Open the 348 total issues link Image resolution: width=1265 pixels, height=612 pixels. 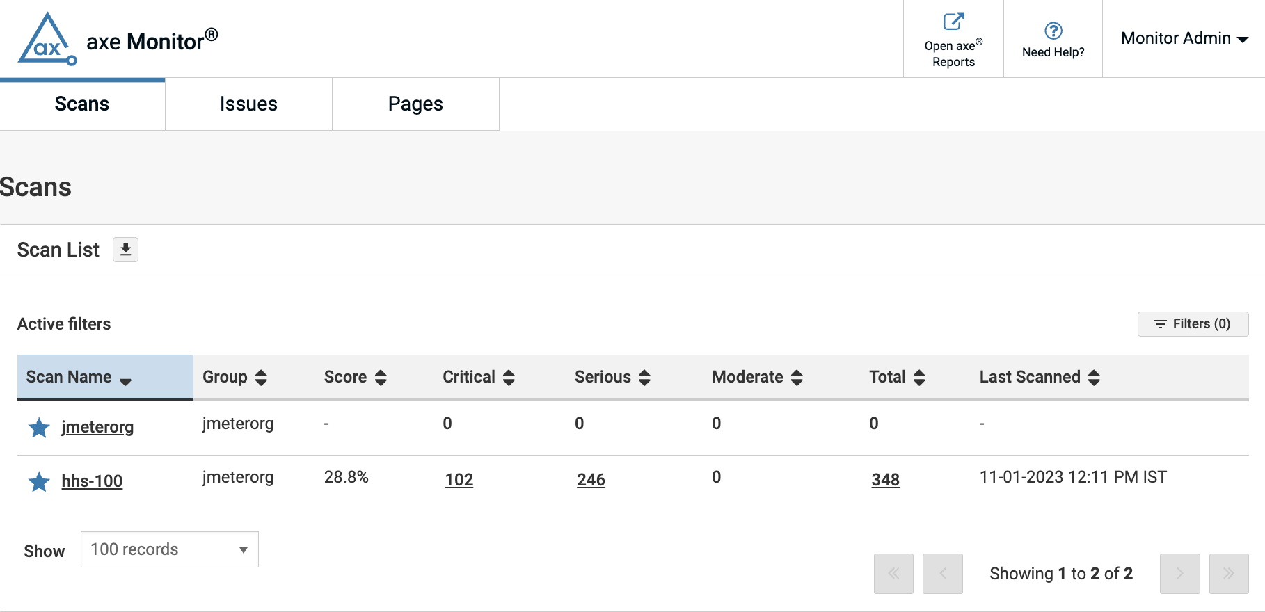coord(885,480)
